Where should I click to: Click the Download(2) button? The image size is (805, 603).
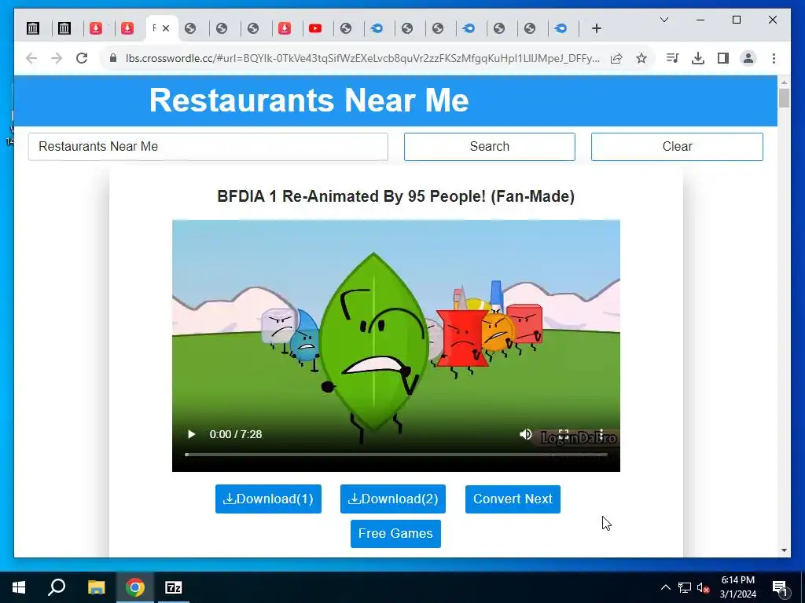tap(393, 499)
